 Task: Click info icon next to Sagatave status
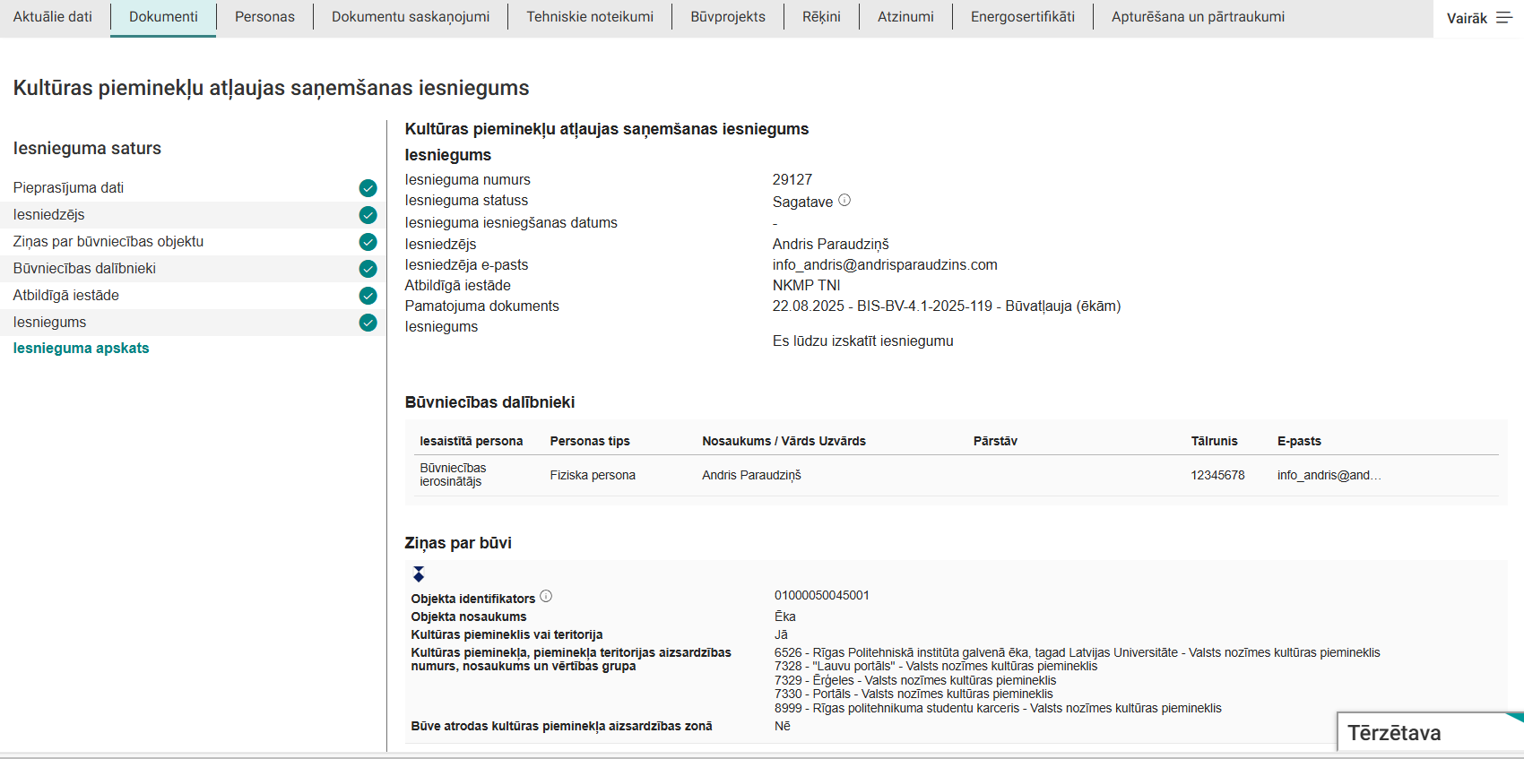(844, 201)
